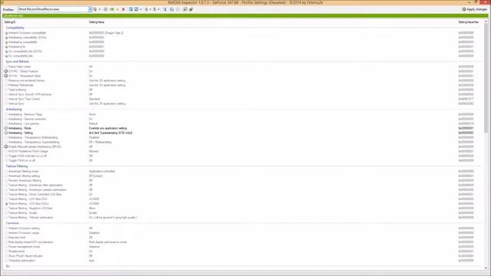Image resolution: width=491 pixels, height=276 pixels.
Task: Click the Compatibility group header
Action: (x=15, y=28)
